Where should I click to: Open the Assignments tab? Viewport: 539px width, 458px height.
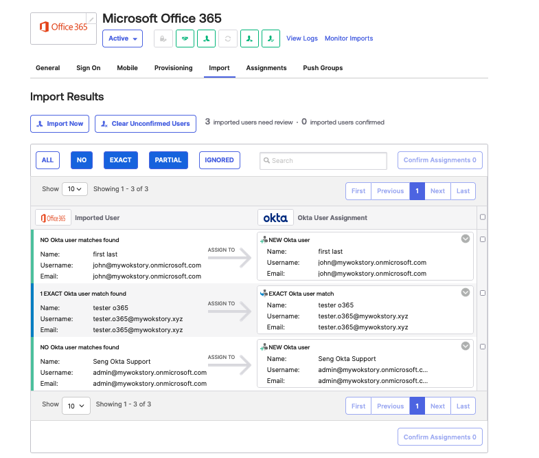click(266, 68)
